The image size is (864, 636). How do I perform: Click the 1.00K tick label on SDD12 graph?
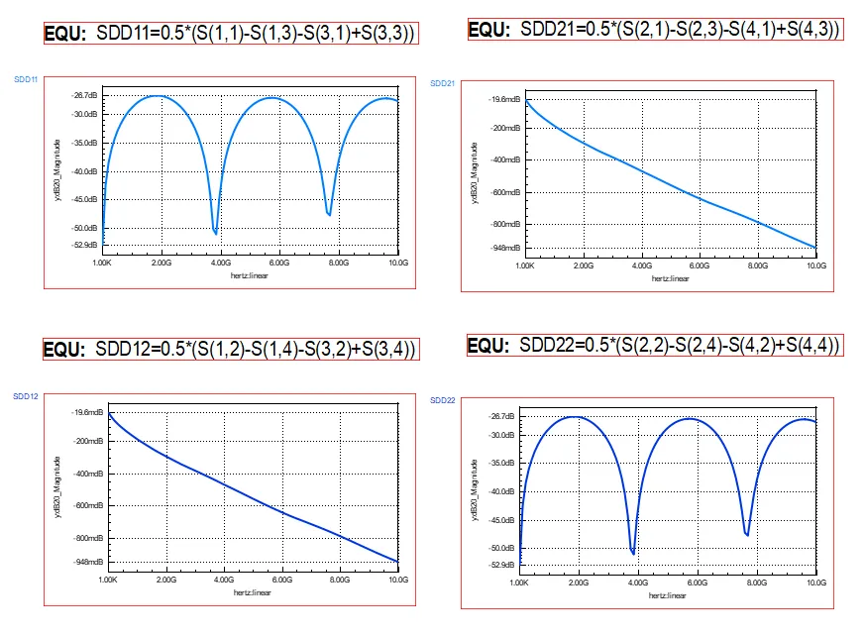coord(108,580)
